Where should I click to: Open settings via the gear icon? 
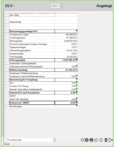[87, 140]
